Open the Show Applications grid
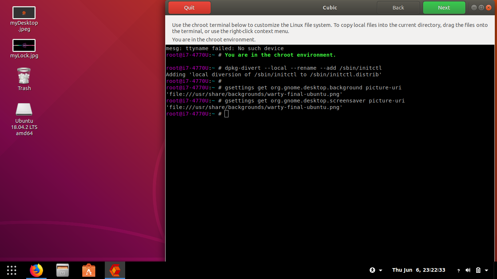 (x=11, y=270)
